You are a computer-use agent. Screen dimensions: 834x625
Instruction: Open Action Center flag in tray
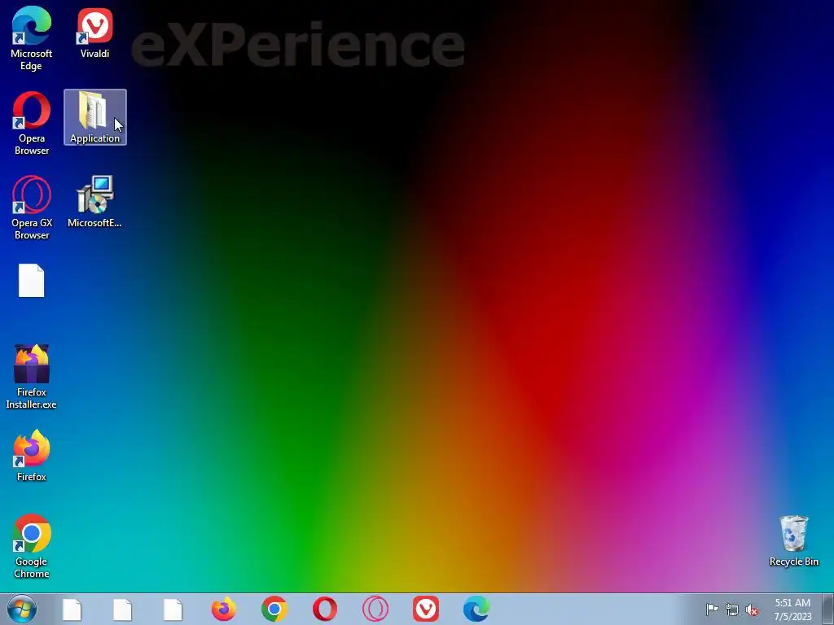point(712,610)
